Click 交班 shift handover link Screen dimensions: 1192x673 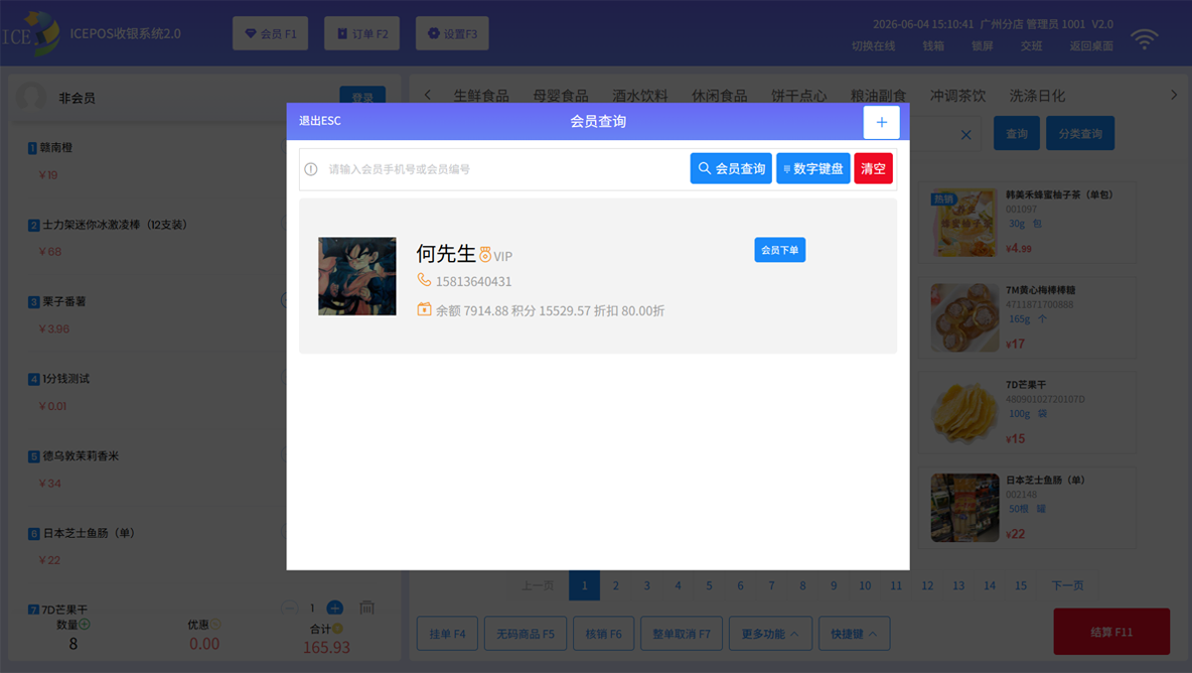pos(1031,46)
